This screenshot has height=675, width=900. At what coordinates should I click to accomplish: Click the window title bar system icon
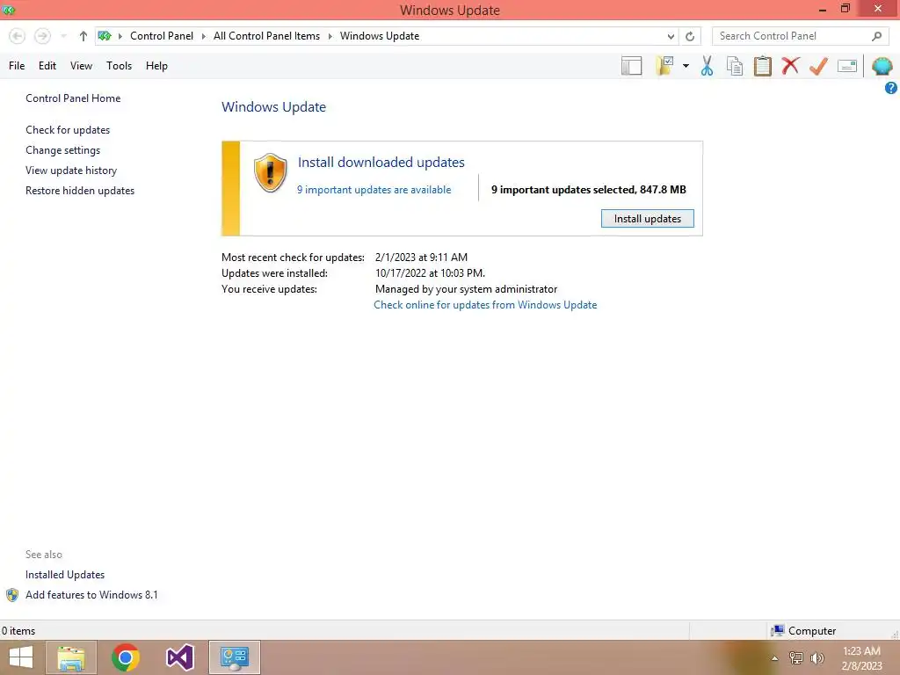pos(9,10)
